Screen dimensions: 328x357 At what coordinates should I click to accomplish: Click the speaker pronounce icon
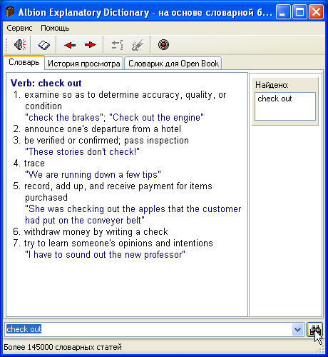[x=20, y=44]
